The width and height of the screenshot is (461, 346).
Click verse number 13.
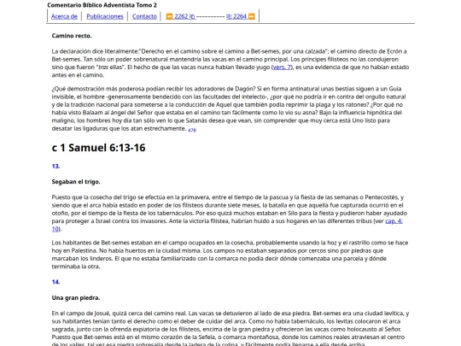pyautogui.click(x=55, y=167)
